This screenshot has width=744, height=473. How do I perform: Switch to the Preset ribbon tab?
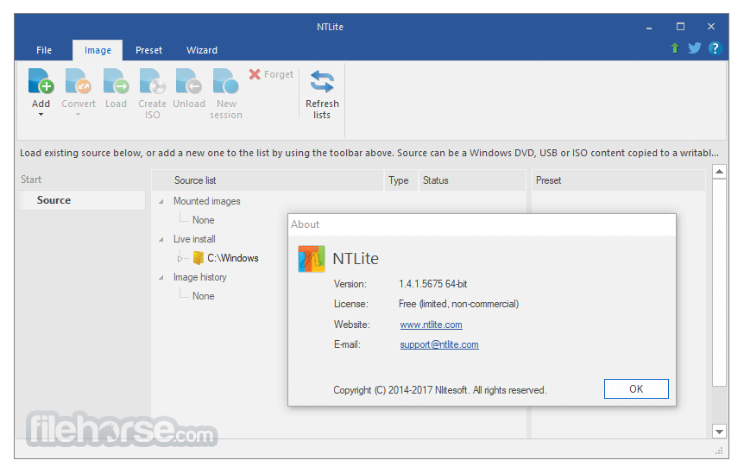(x=149, y=50)
